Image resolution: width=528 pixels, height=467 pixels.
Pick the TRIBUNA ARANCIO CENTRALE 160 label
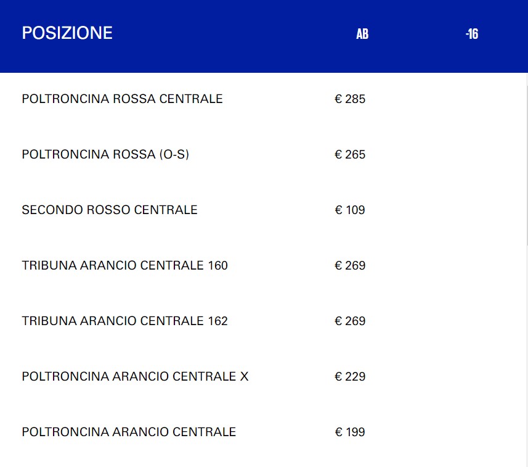pyautogui.click(x=124, y=265)
